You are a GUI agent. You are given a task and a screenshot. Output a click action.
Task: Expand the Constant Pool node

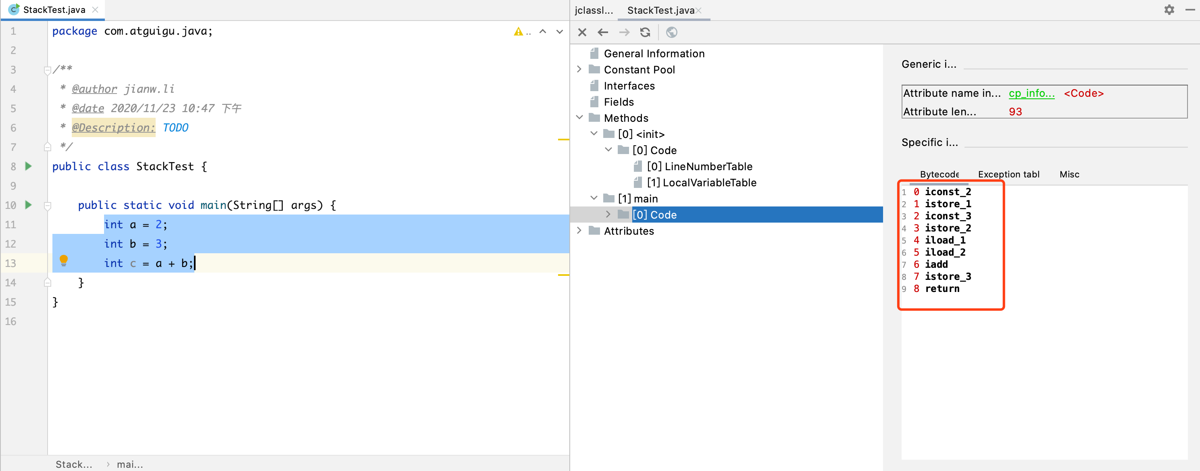point(579,69)
